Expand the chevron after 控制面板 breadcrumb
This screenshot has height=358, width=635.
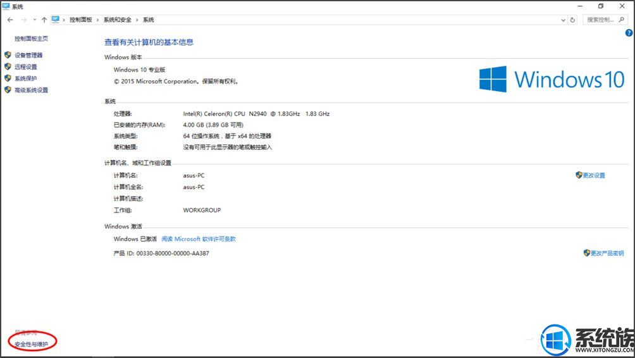point(97,20)
